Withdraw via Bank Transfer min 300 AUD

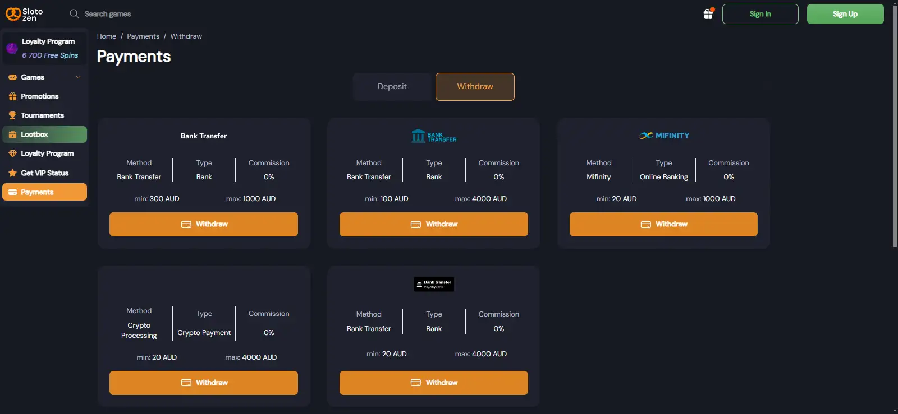coord(204,224)
